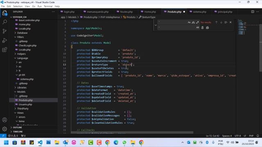The height and width of the screenshot is (147, 262).
Task: Collapse the replace row toggle chevron
Action: pos(156,25)
